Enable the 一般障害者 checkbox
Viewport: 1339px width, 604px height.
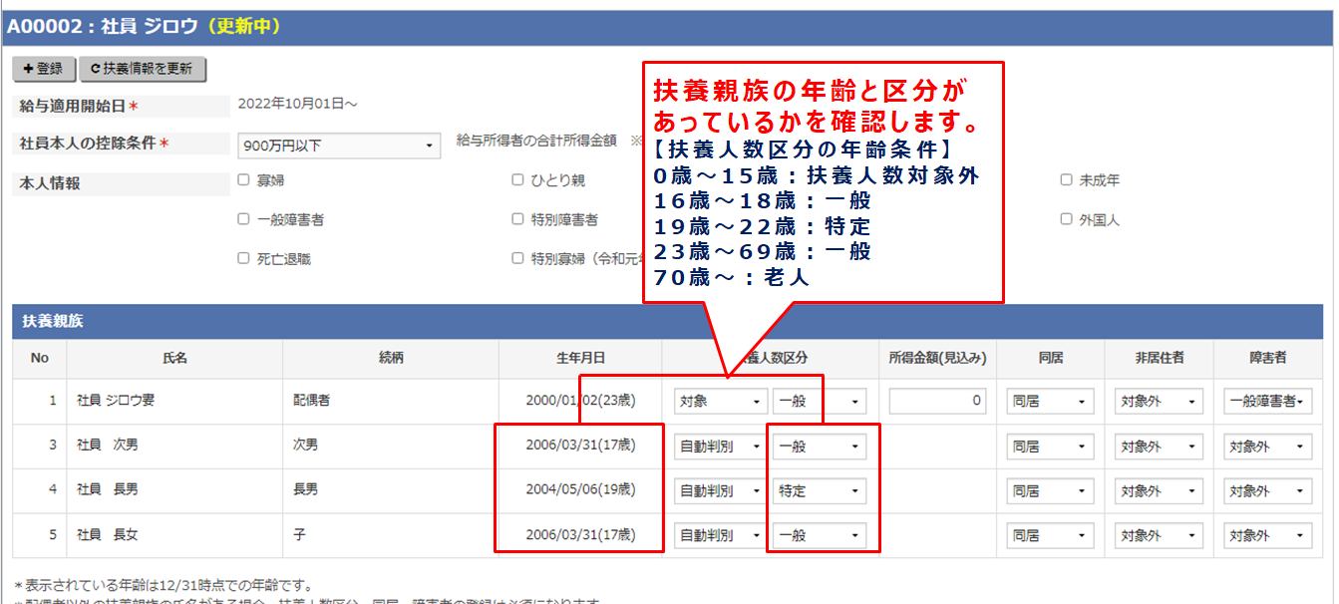pyautogui.click(x=241, y=218)
